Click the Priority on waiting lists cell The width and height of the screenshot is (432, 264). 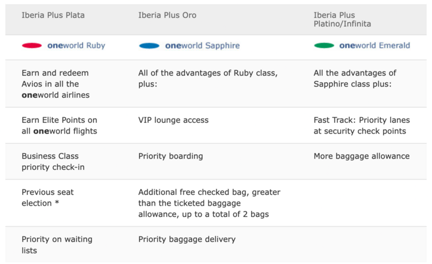57,244
